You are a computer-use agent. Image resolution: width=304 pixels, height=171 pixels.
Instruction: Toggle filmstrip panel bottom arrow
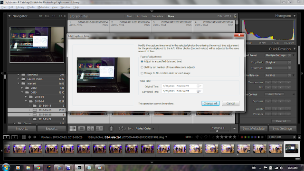(x=152, y=162)
